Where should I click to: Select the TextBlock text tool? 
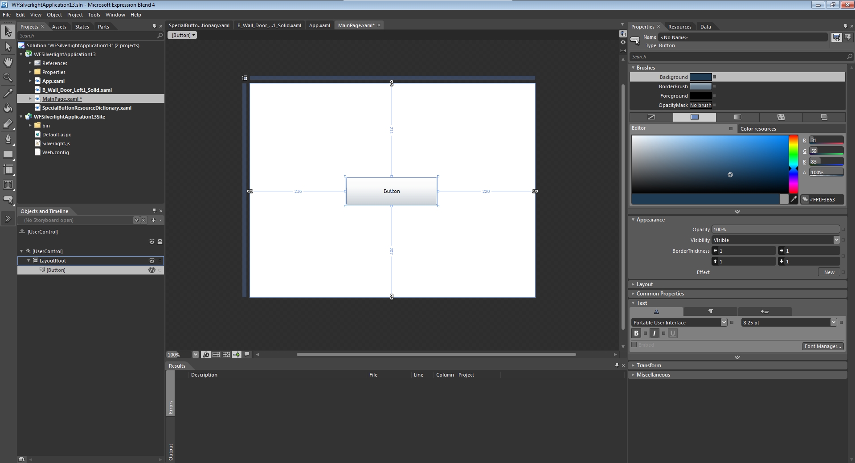pos(8,184)
